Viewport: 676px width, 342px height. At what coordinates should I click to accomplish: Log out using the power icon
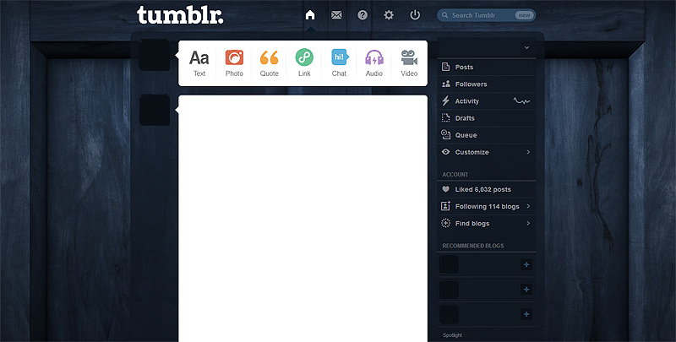[415, 15]
